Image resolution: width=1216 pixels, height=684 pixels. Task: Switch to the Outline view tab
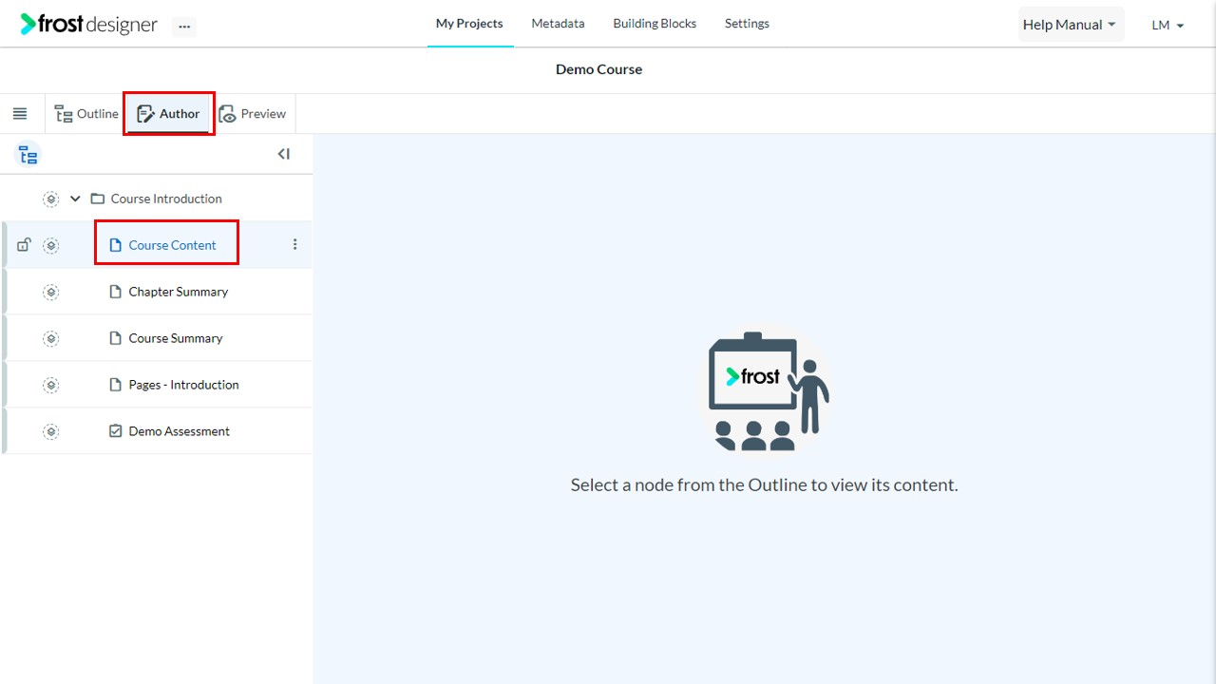[x=85, y=114]
